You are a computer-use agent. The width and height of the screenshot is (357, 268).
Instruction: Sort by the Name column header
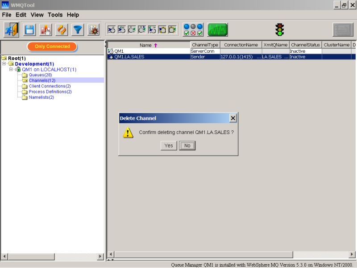point(149,45)
